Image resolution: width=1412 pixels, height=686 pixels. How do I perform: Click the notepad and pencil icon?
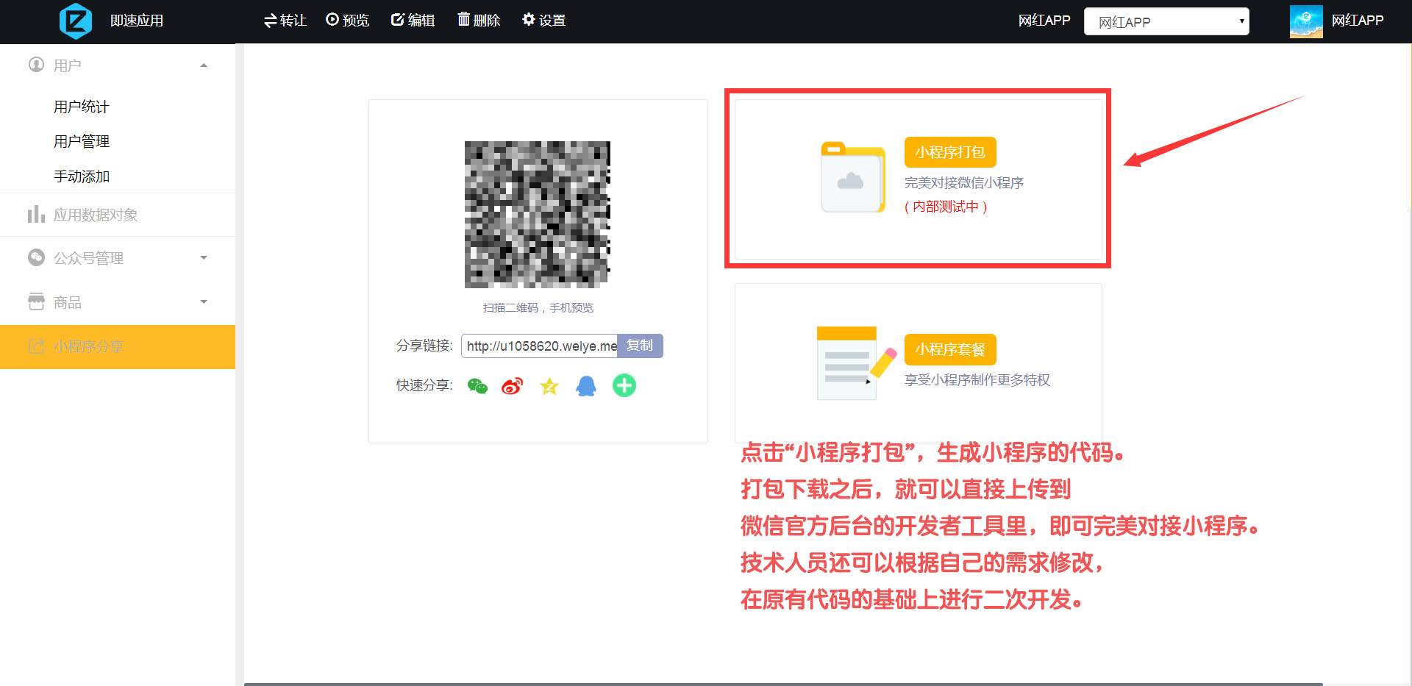click(856, 363)
